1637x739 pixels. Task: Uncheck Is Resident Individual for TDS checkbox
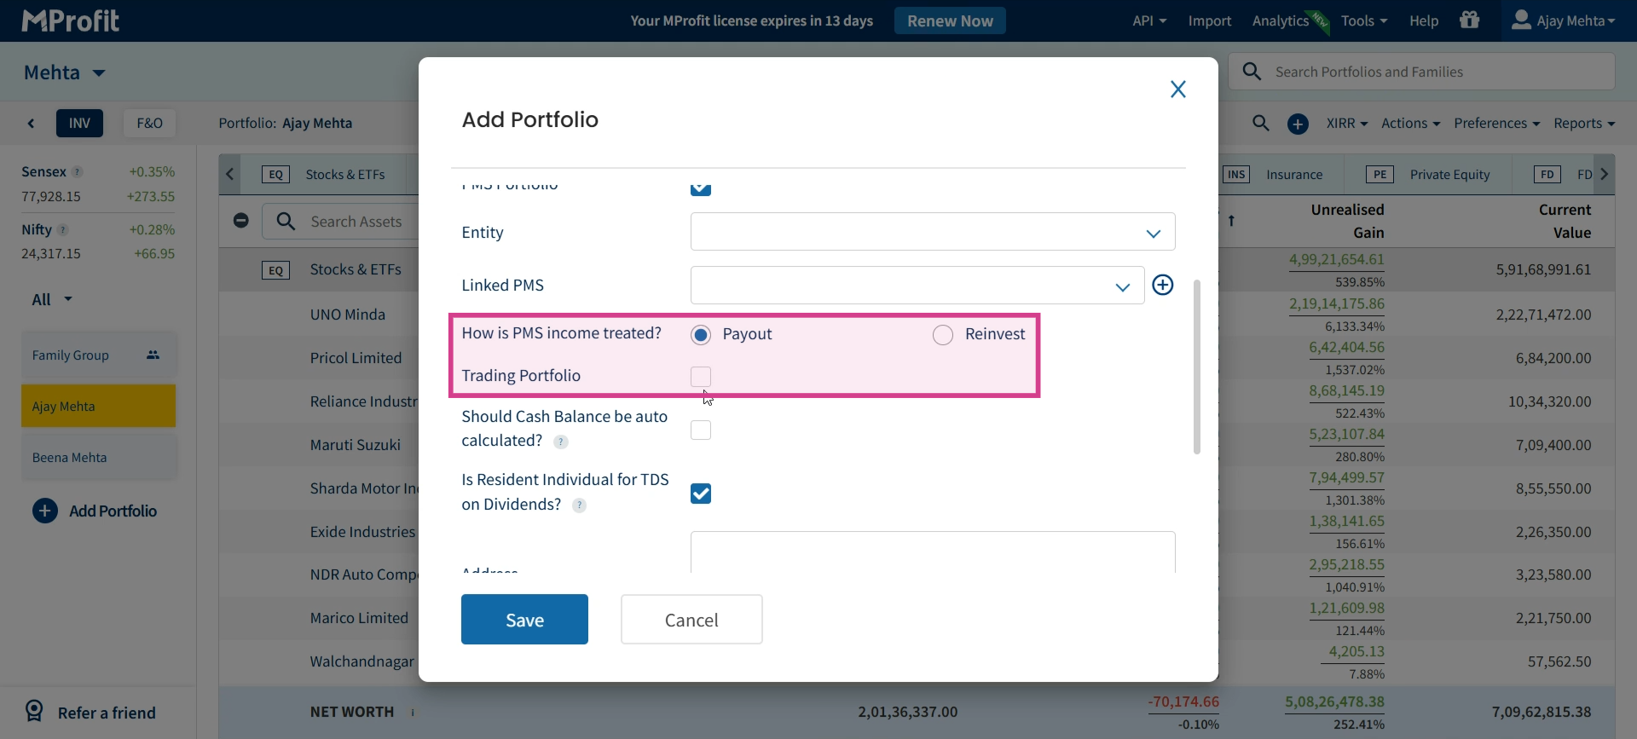point(701,494)
